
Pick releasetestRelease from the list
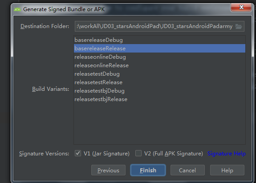click(x=159, y=82)
